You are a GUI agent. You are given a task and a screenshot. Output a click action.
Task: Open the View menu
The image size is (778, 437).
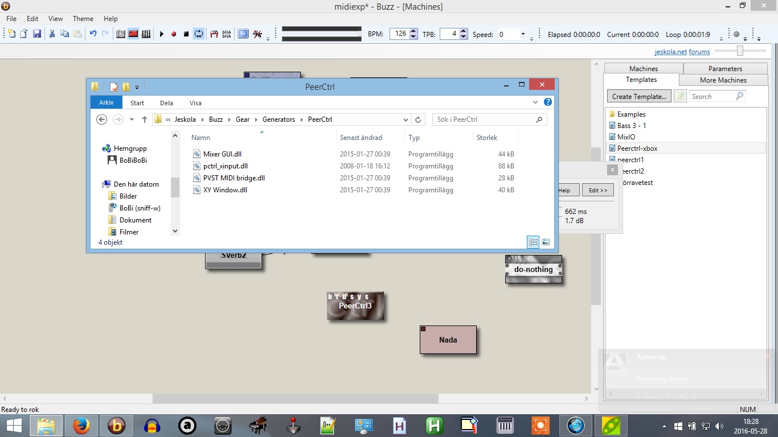click(x=55, y=19)
